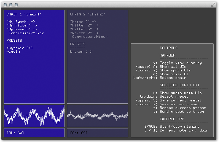Click the "Current note up / down" line

pyautogui.click(x=176, y=130)
